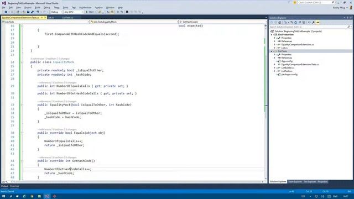Click the Visual Studio logo icon

click(x=4, y=3)
